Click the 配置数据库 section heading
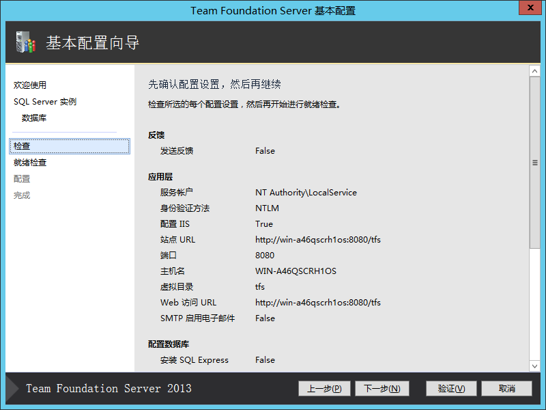 169,344
